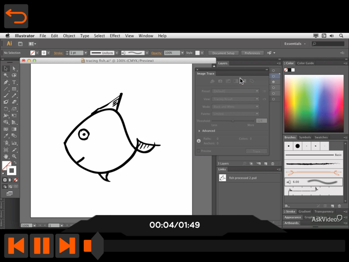Set paint mode to None in toolbox

[16, 180]
